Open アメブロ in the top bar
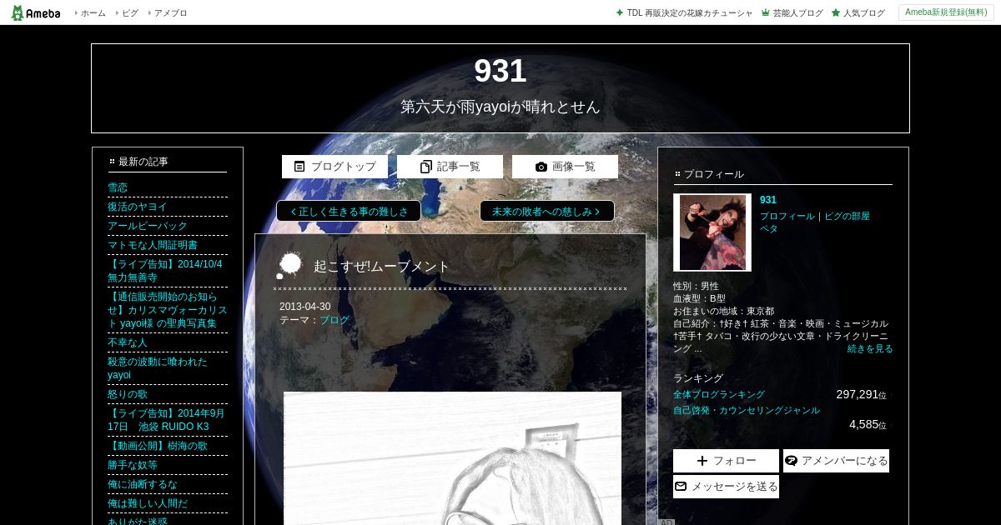Screen dimensions: 1001x525 (x=170, y=13)
